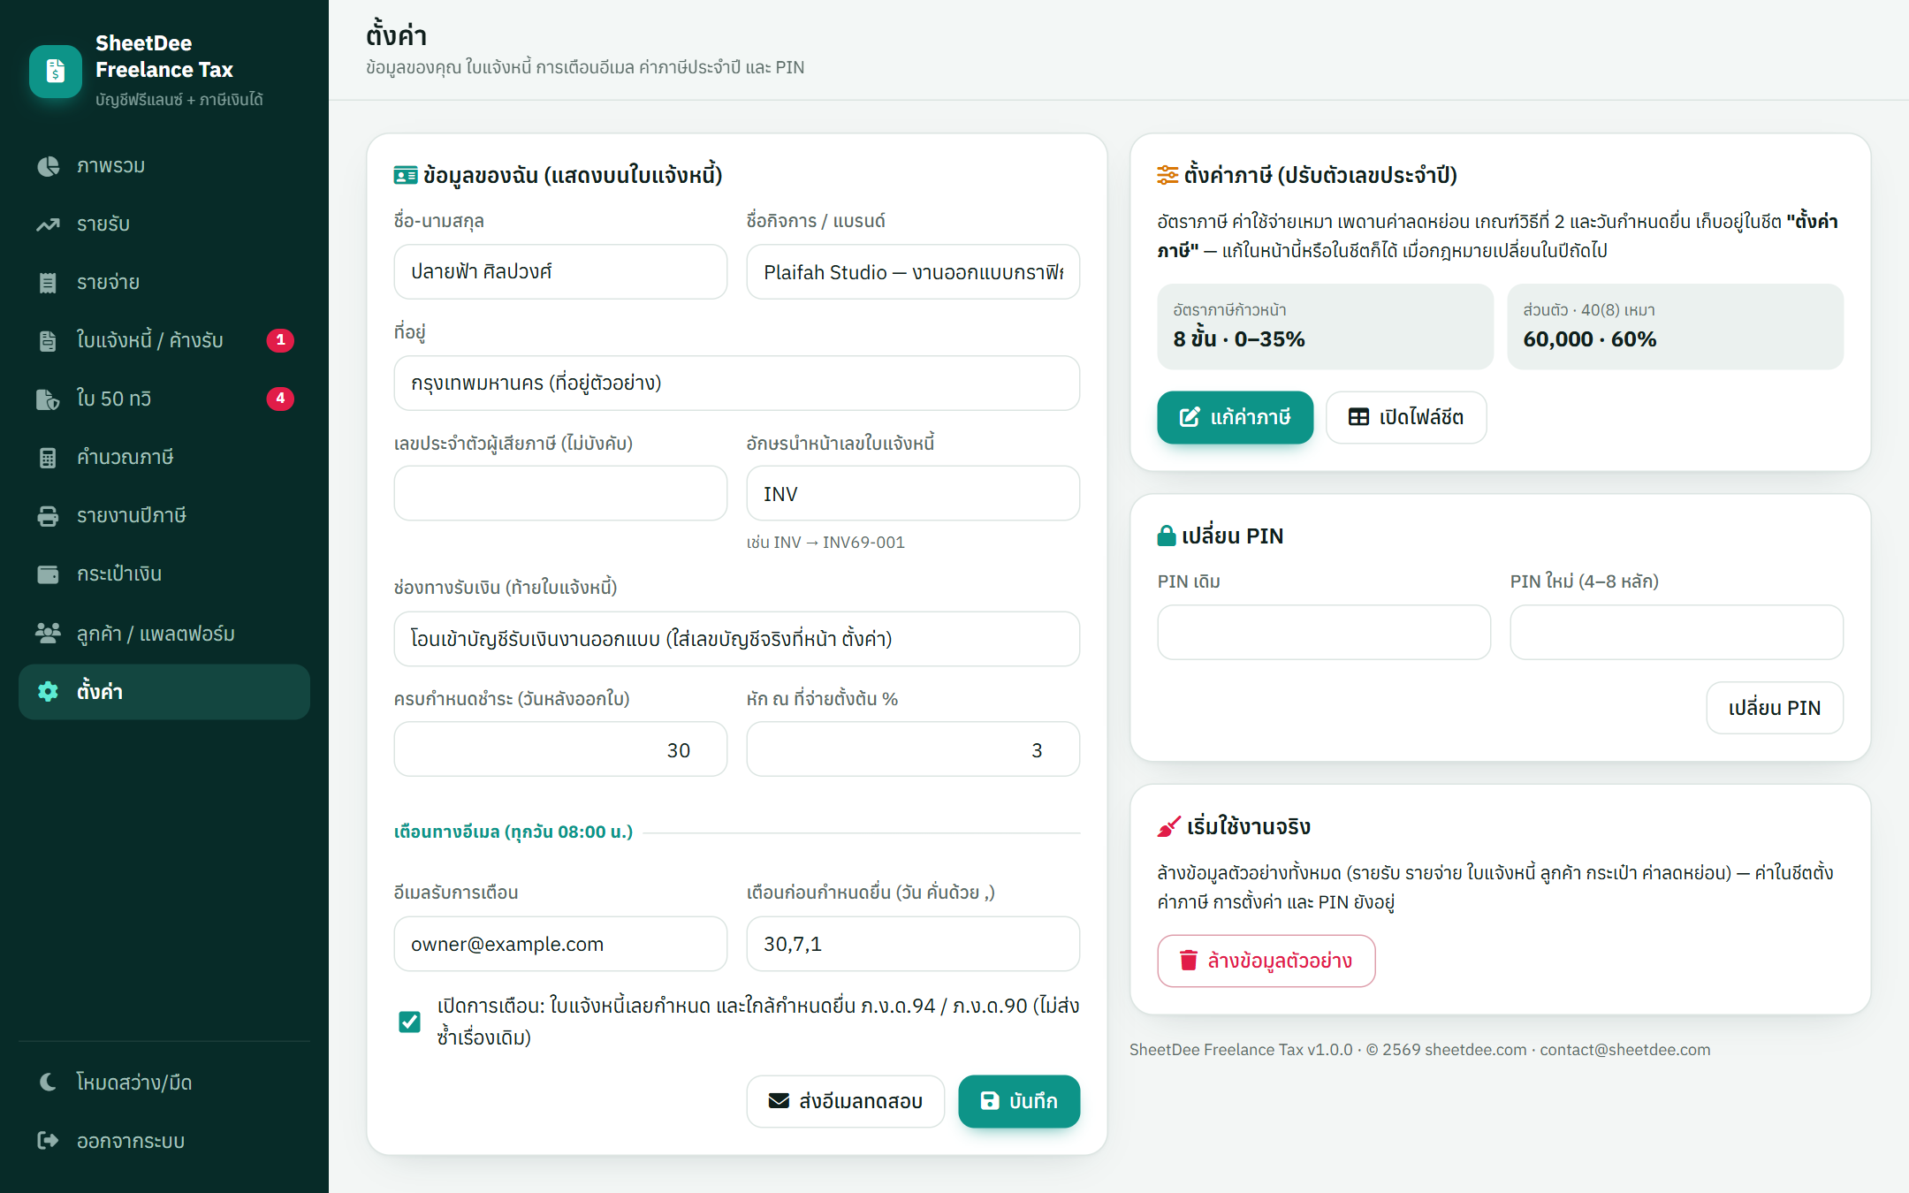Viewport: 1909px width, 1193px height.
Task: Open รายงานปีภาษี printer icon
Action: 48,516
